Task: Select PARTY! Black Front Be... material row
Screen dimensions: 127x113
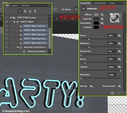Action: tap(35, 30)
